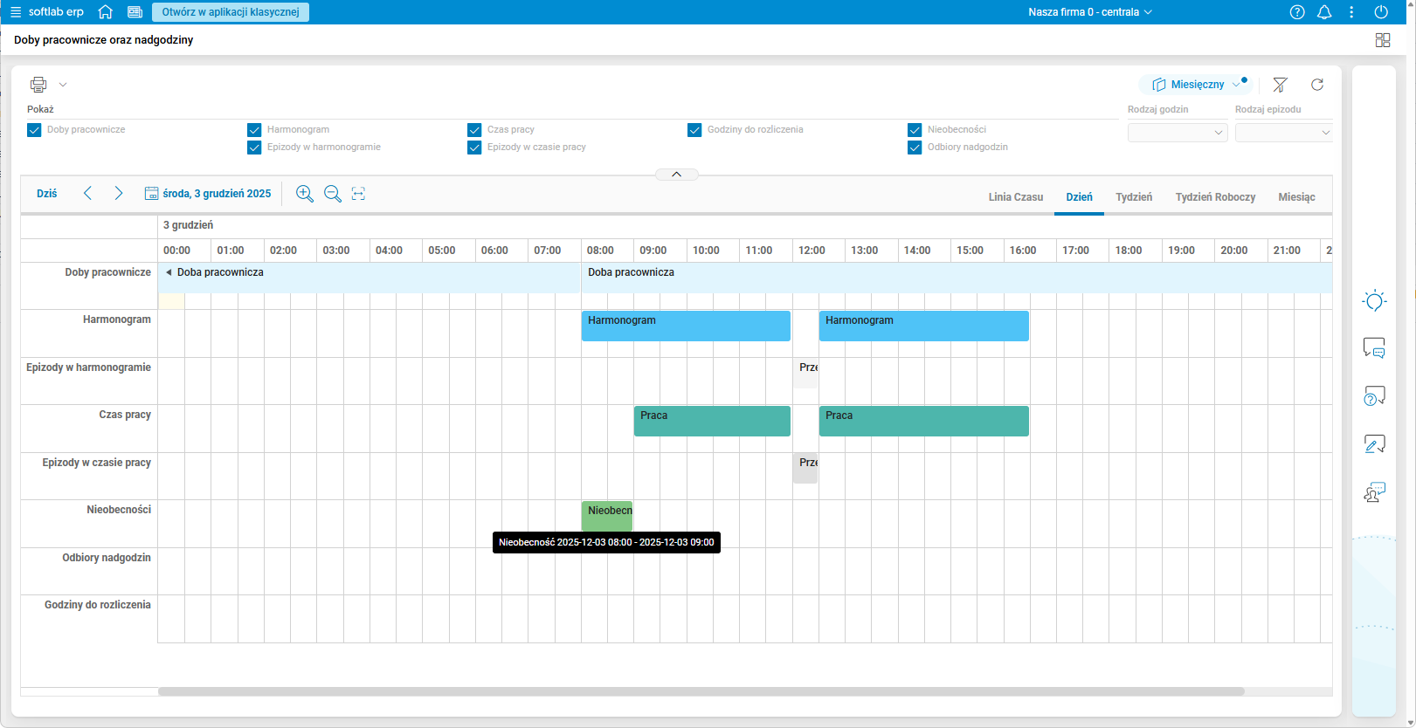Open the Miesięczny view preset dropdown
1416x728 pixels.
[1194, 85]
